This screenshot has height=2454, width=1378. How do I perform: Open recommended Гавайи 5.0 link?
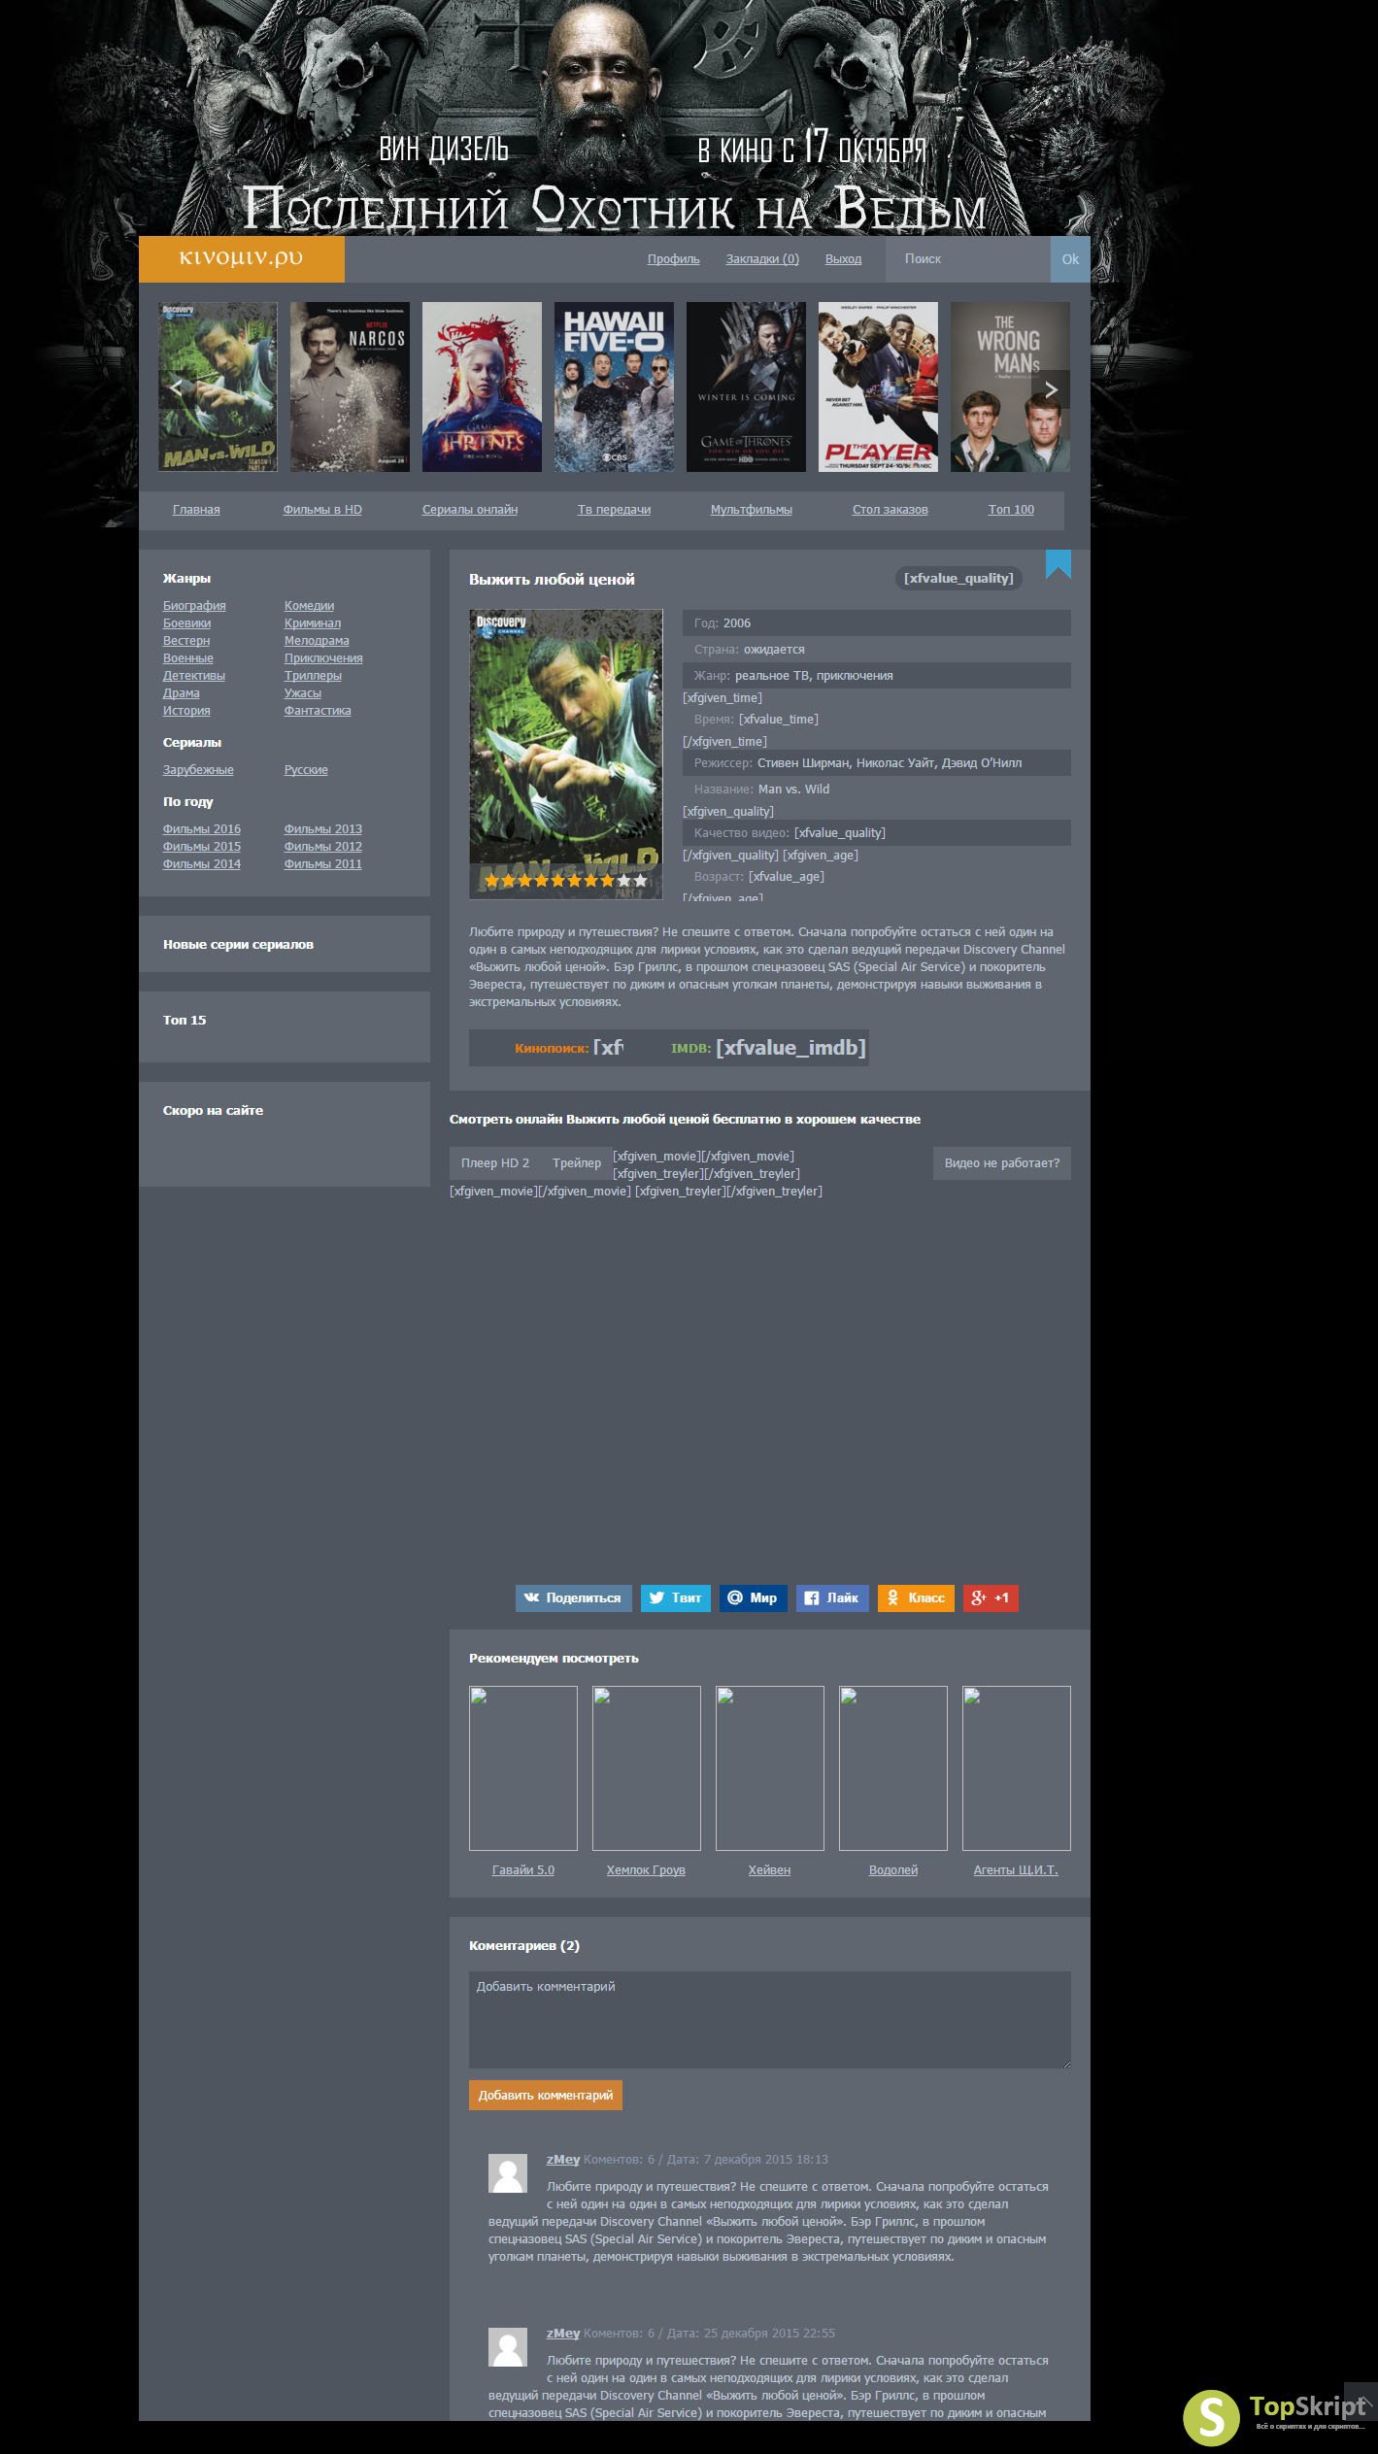[523, 1870]
